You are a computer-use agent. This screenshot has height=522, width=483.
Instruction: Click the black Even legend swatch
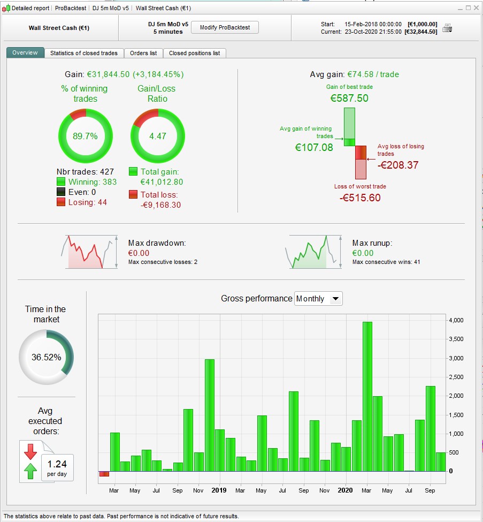pos(61,192)
